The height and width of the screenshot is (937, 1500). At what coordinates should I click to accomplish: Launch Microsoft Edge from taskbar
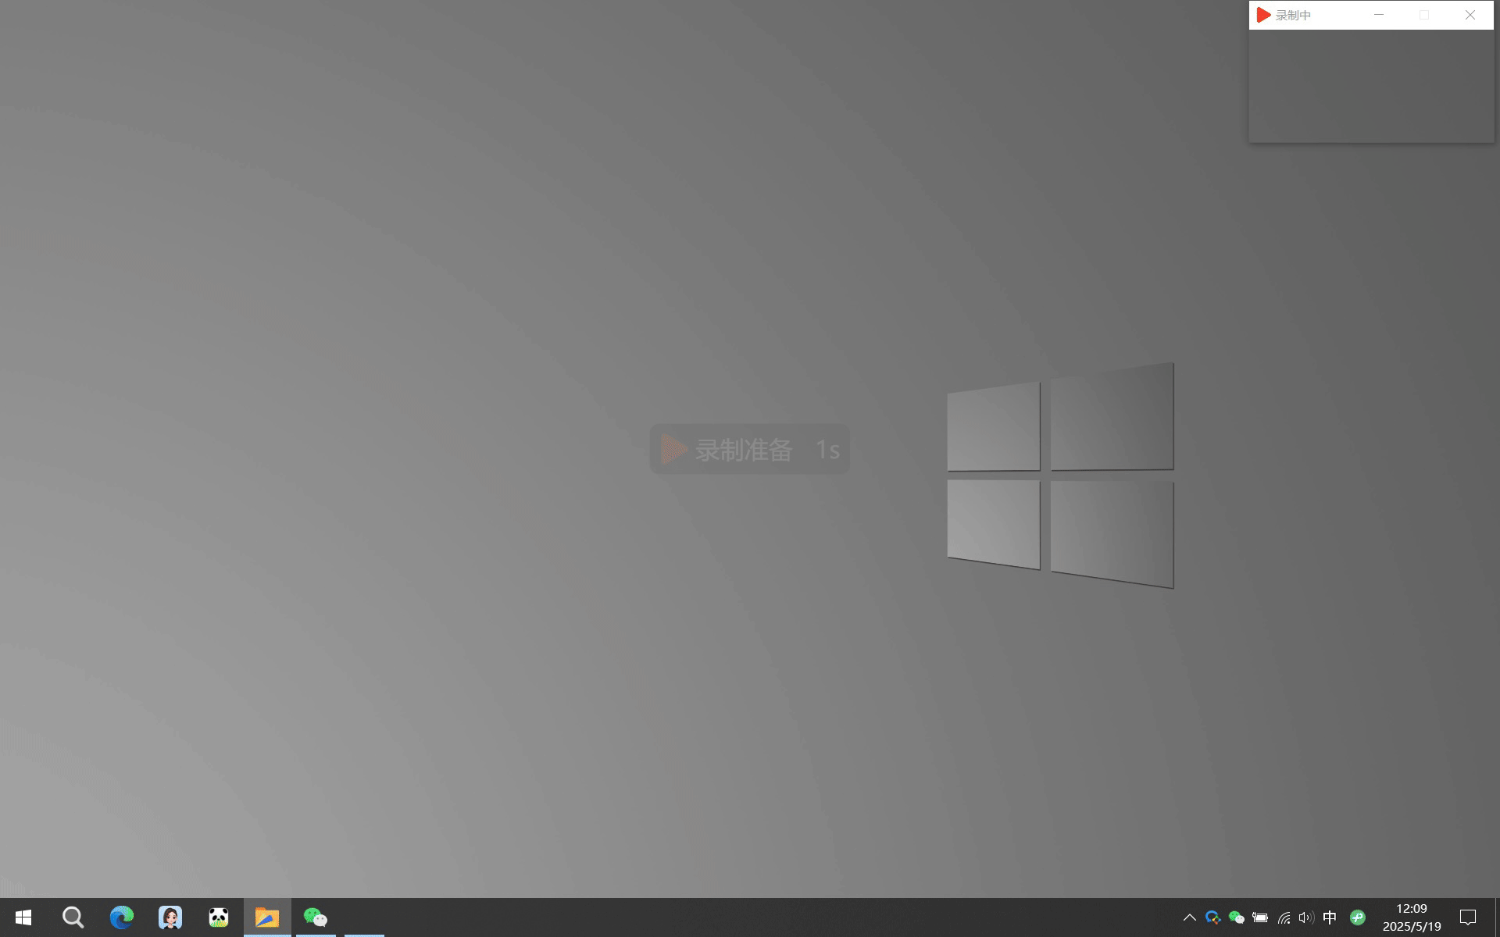click(x=121, y=917)
